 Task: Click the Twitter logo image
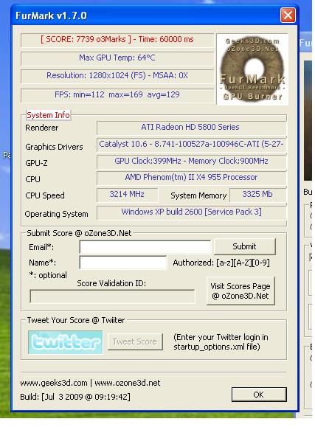[66, 342]
